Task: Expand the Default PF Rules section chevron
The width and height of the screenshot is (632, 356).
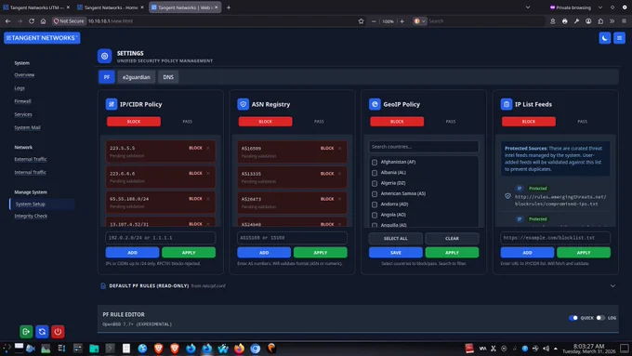Action: click(x=612, y=286)
